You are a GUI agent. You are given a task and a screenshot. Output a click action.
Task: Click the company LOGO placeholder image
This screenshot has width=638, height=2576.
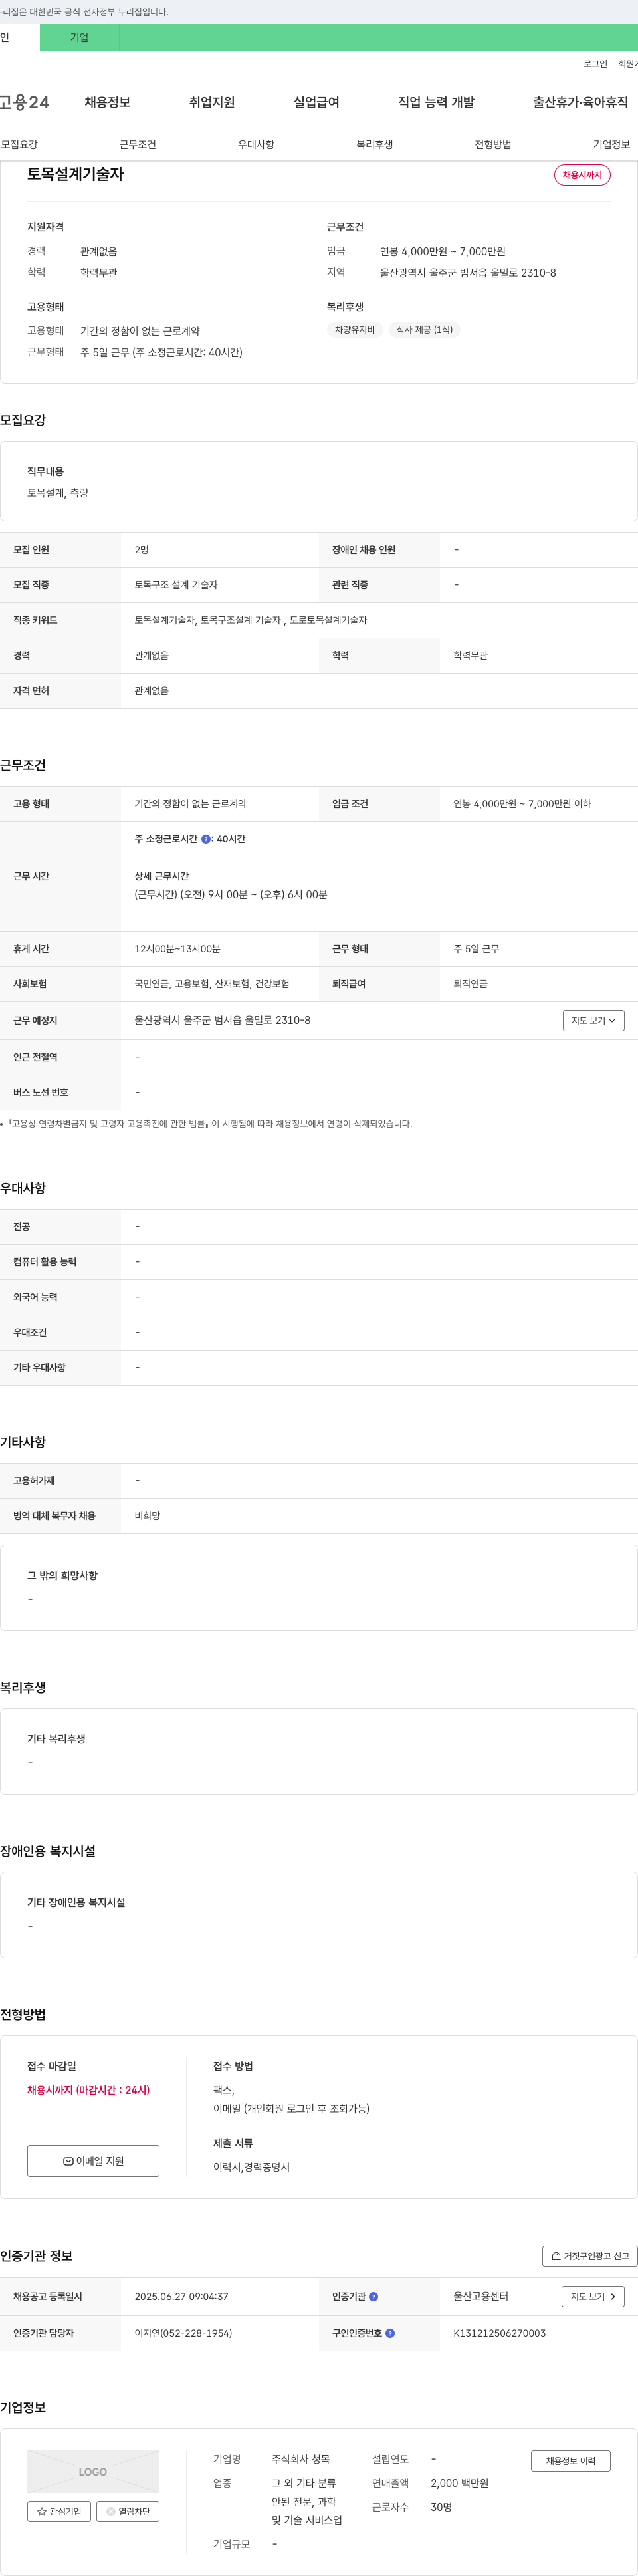pos(93,2471)
